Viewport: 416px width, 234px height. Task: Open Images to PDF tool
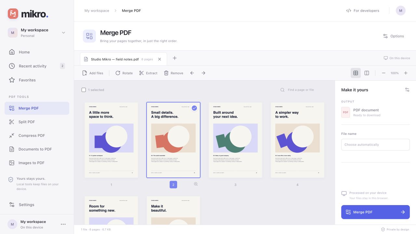(x=37, y=163)
